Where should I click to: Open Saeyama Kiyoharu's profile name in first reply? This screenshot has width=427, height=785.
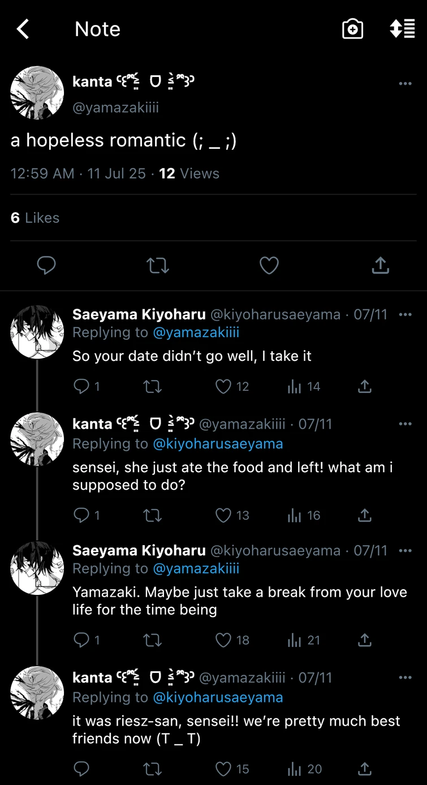(x=139, y=314)
